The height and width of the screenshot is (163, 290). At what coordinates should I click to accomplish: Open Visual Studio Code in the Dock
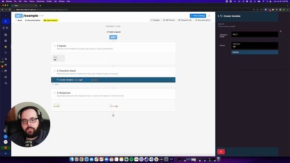click(x=151, y=159)
